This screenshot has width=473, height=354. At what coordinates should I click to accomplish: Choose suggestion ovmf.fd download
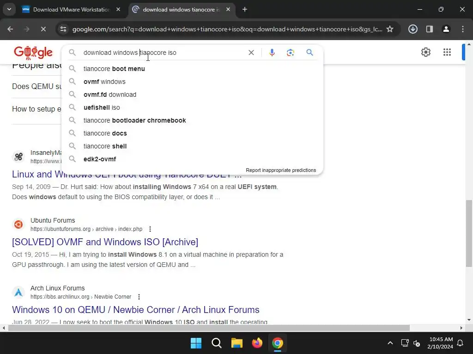point(193,94)
